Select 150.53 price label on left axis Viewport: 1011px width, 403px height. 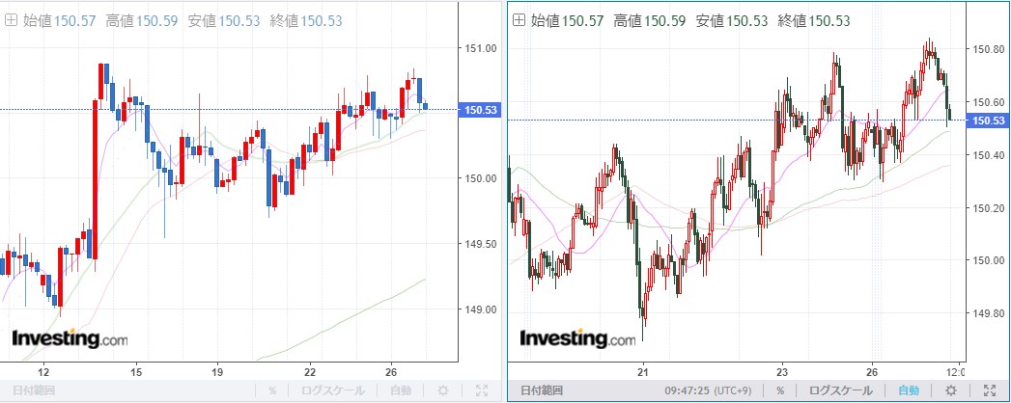point(478,110)
